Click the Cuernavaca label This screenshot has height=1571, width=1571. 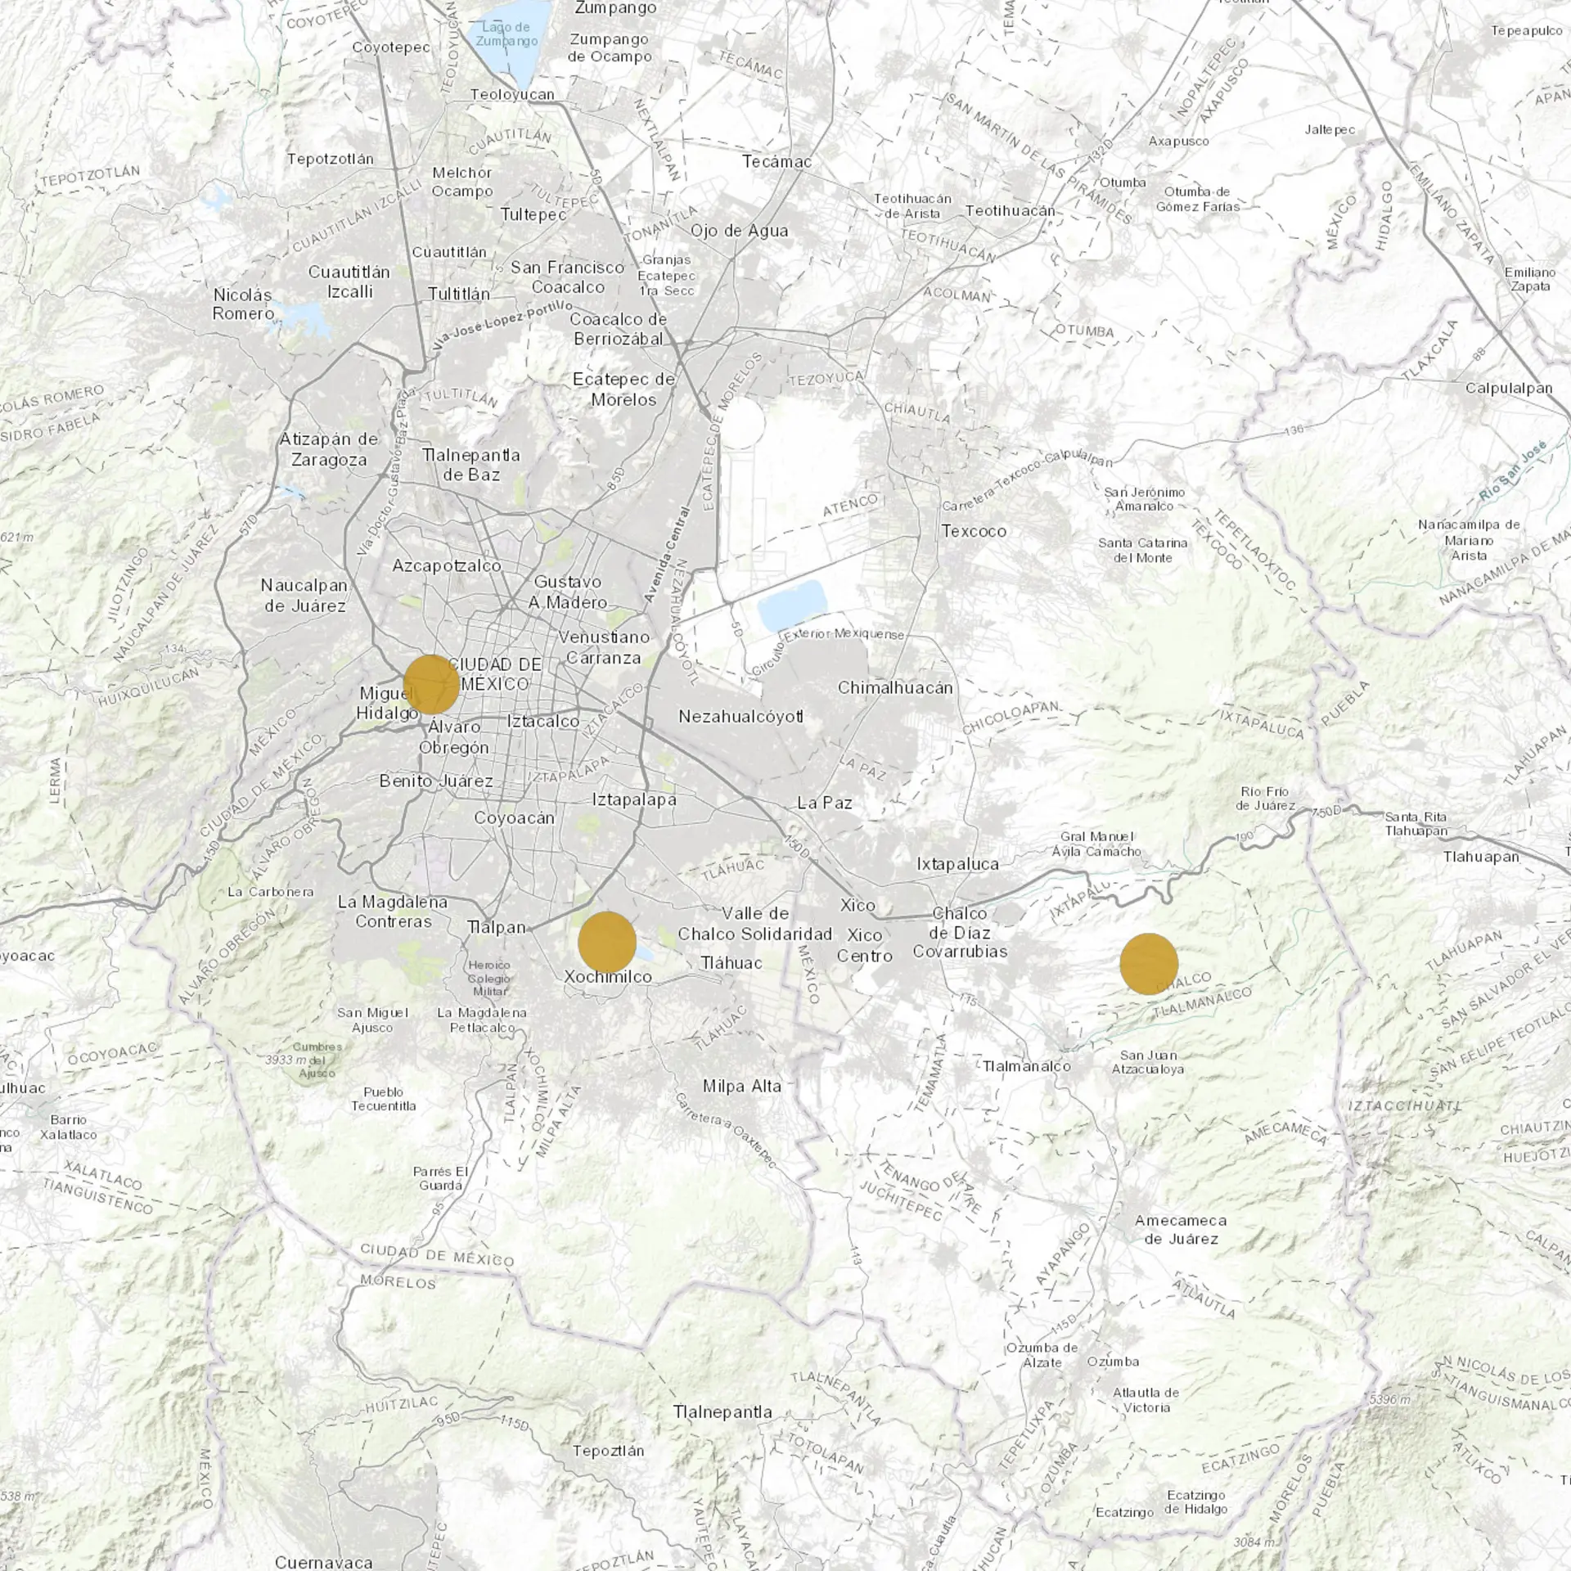tap(324, 1562)
